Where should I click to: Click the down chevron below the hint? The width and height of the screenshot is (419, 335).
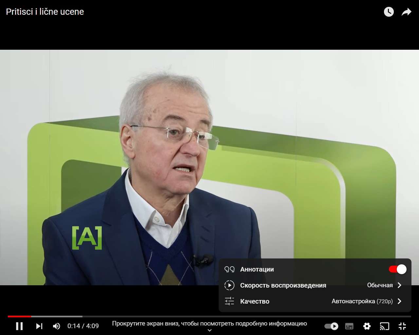pos(210,330)
